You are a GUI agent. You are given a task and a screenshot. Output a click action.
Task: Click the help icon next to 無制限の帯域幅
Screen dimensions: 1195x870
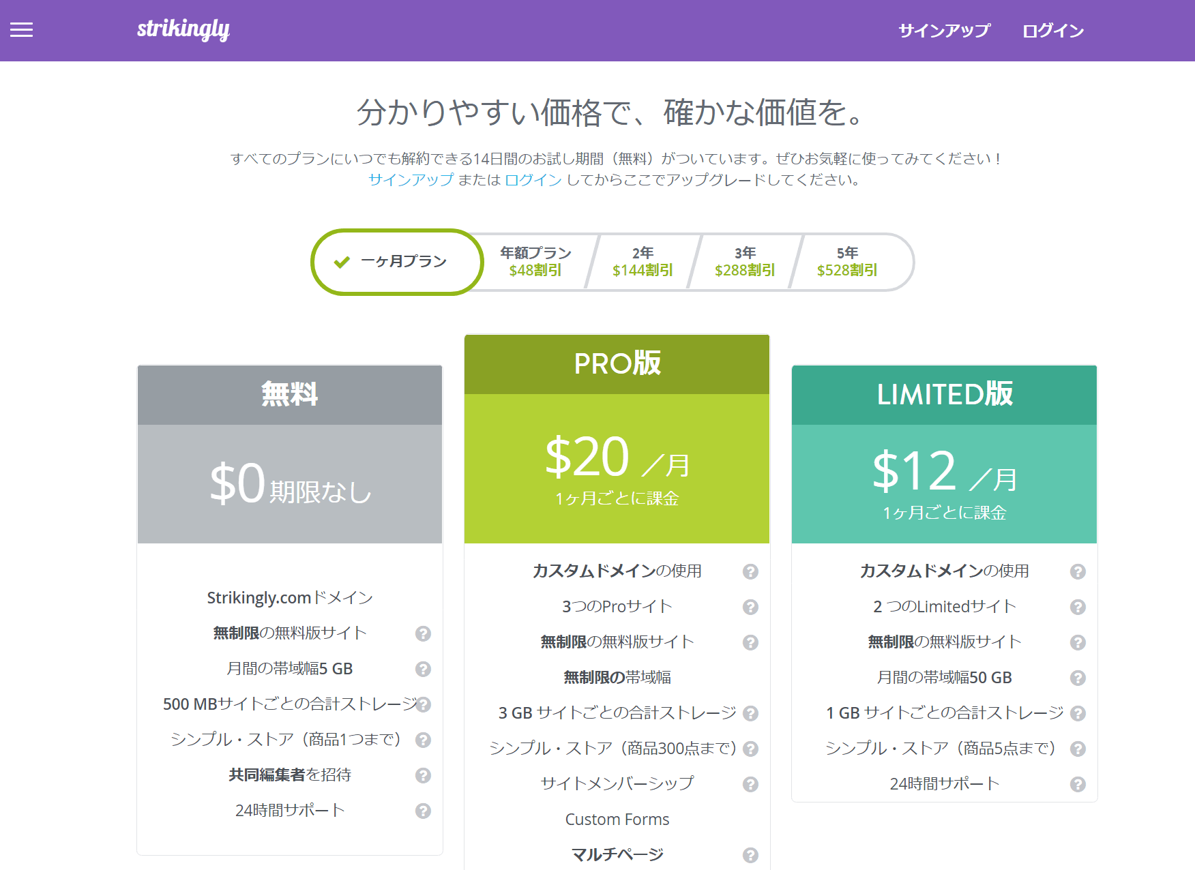[x=750, y=677]
